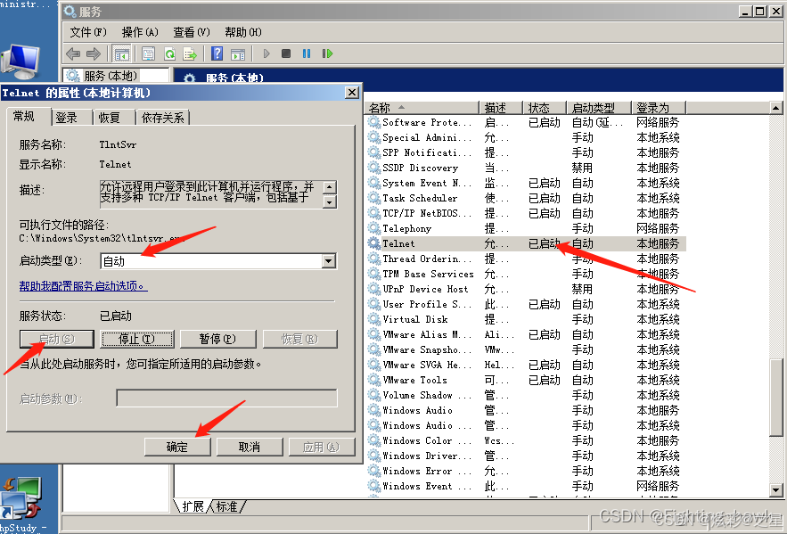Go forward with the toolbar forward arrow
The image size is (787, 534).
click(x=94, y=53)
